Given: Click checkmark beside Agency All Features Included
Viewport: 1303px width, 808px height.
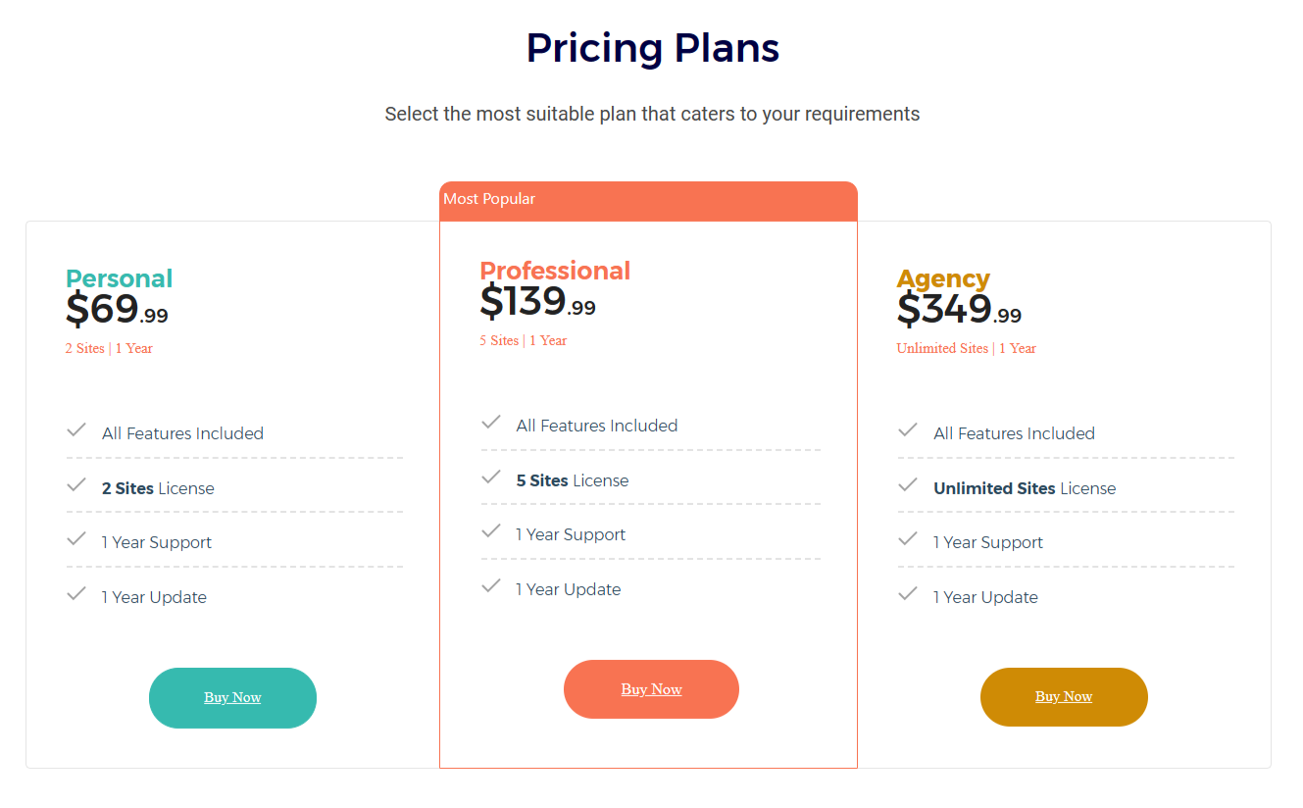Looking at the screenshot, I should click(908, 430).
